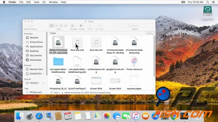
Task: Select the blue-sky.m4r ringtone file
Action: (96, 42)
